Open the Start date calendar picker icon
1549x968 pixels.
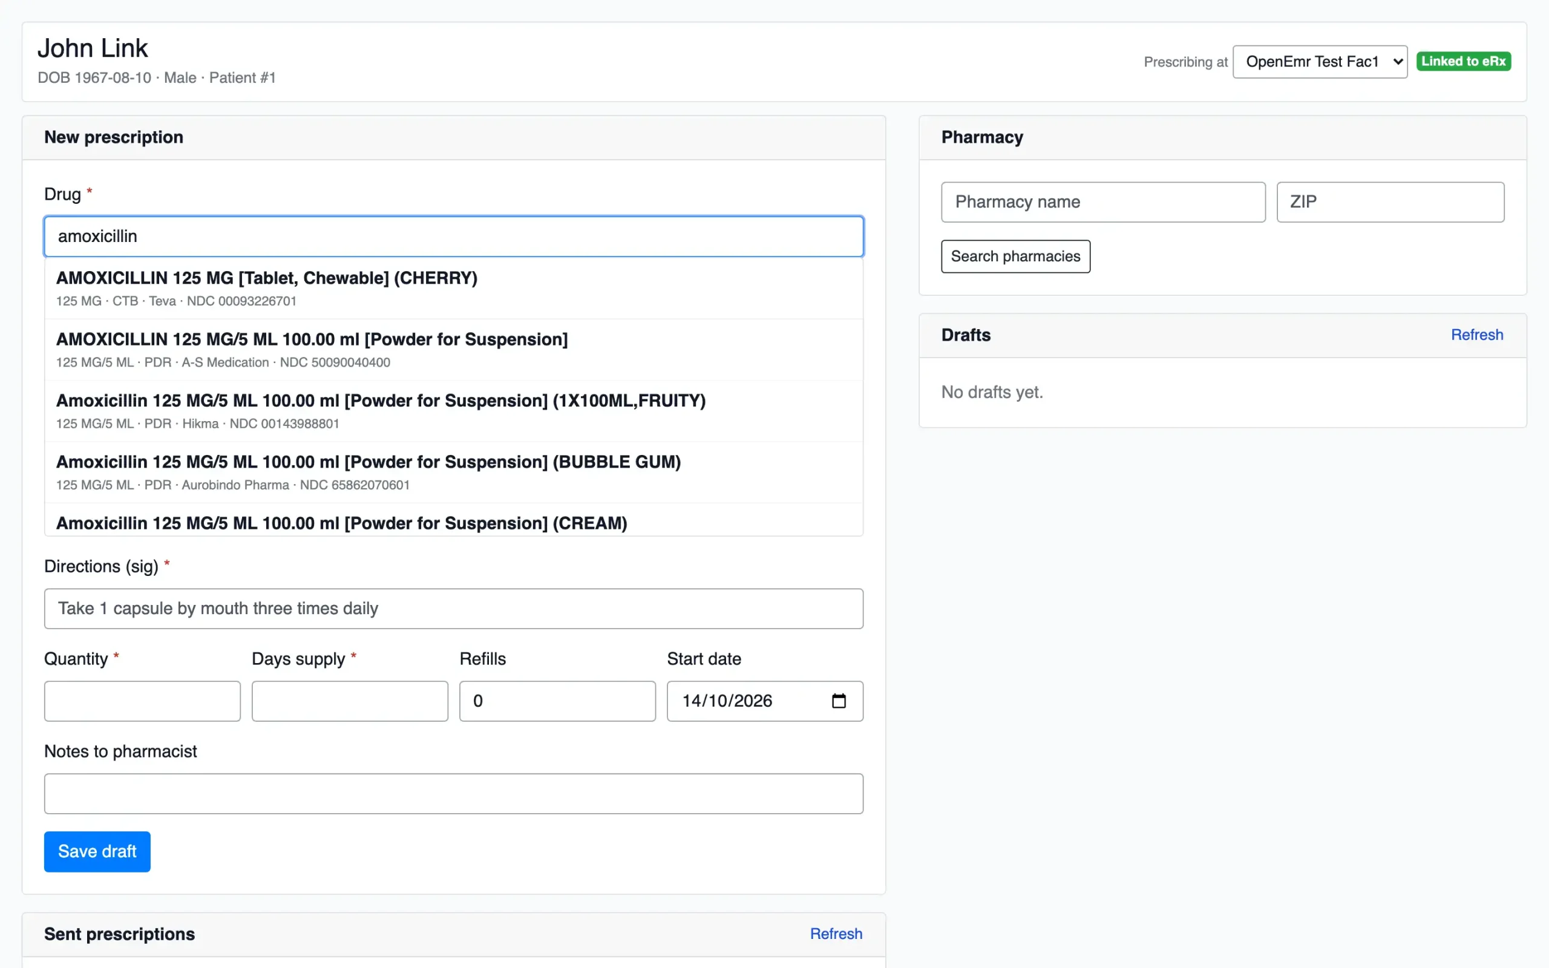(x=839, y=701)
